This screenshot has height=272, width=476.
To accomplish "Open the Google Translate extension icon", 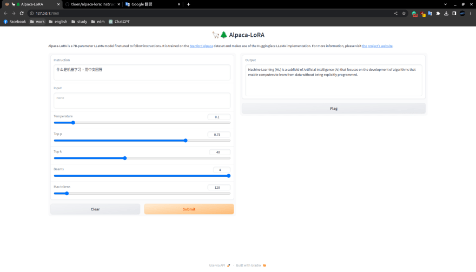I will point(430,14).
